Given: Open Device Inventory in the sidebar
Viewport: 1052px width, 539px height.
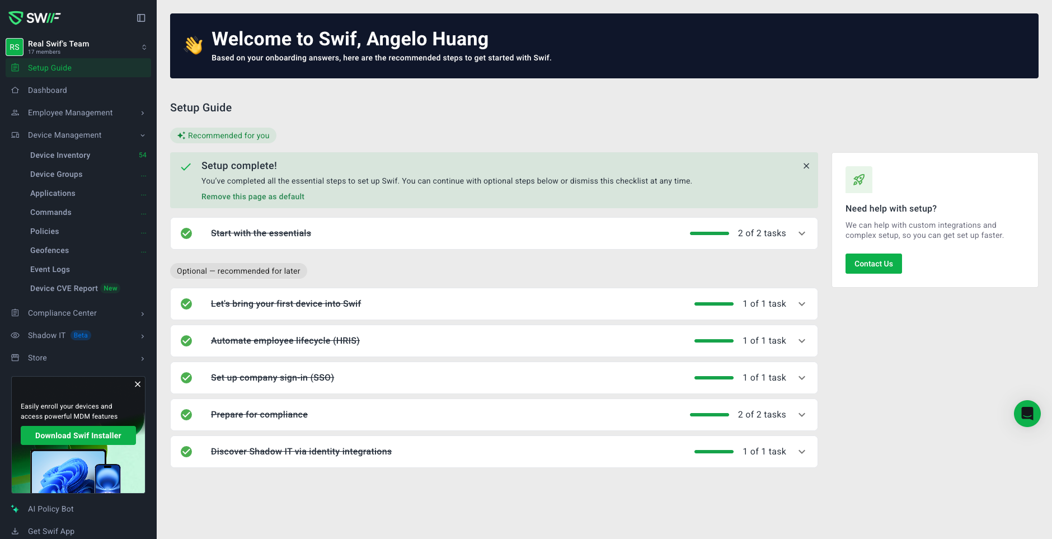Looking at the screenshot, I should [60, 155].
